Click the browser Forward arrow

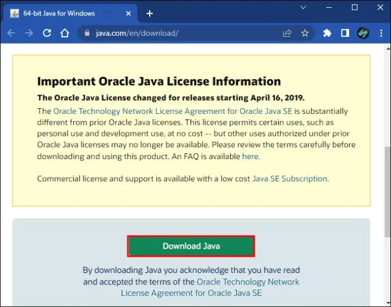[29, 33]
